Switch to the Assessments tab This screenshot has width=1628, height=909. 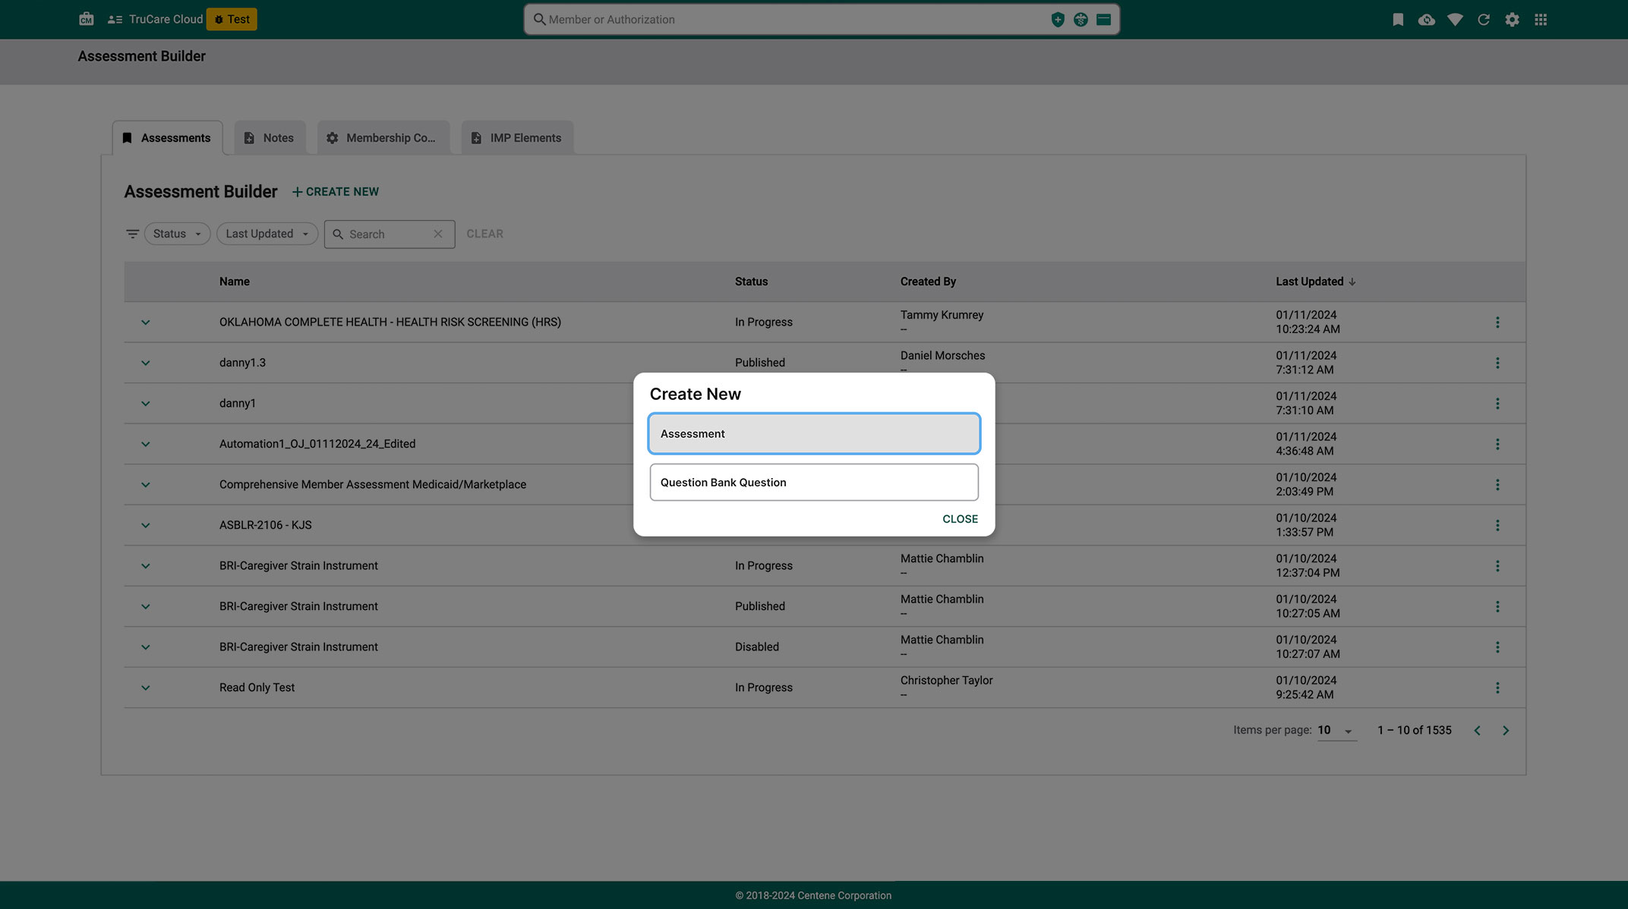point(168,138)
